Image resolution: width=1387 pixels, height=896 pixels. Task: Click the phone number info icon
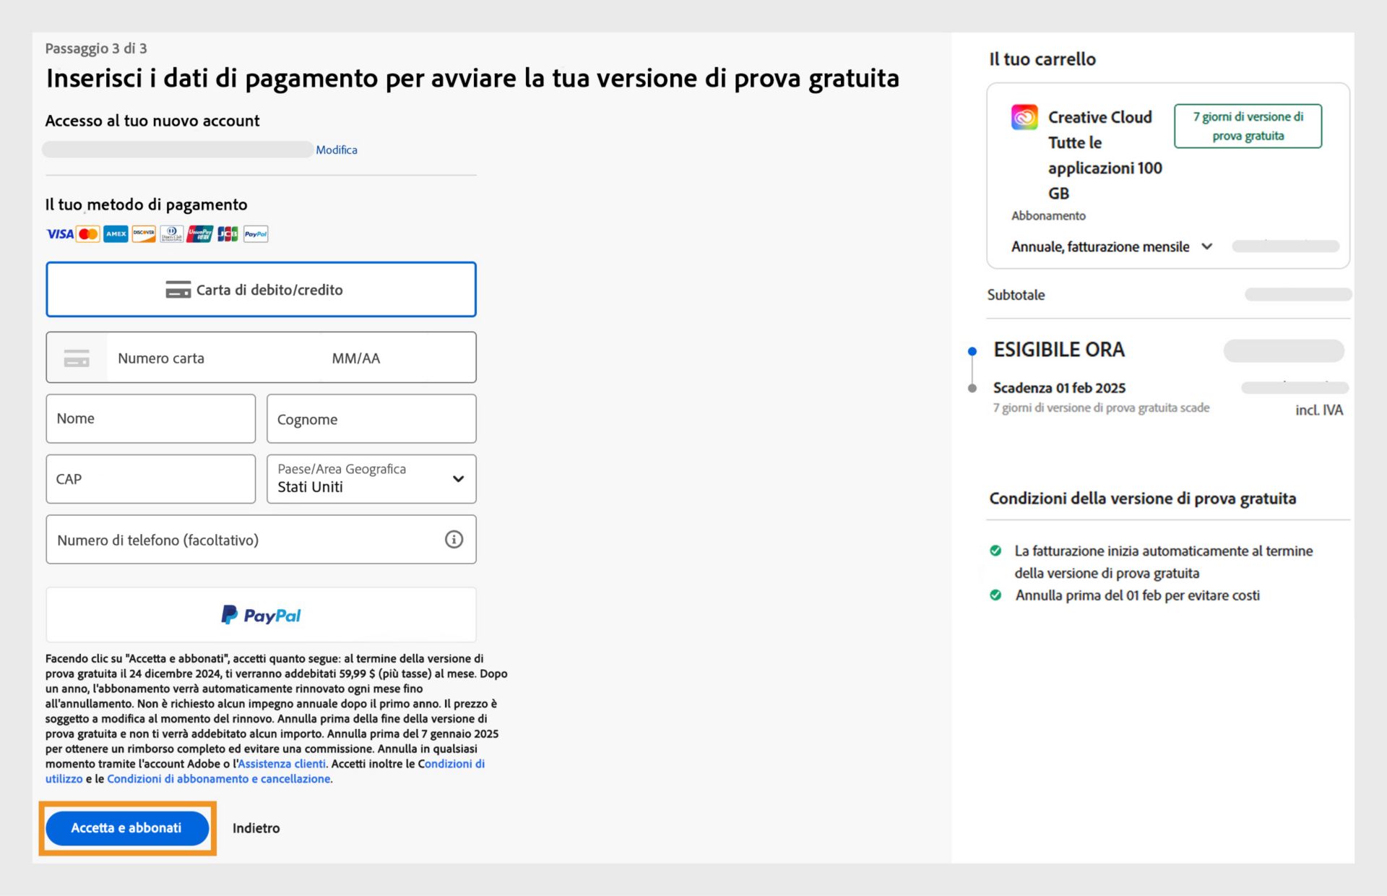(454, 539)
